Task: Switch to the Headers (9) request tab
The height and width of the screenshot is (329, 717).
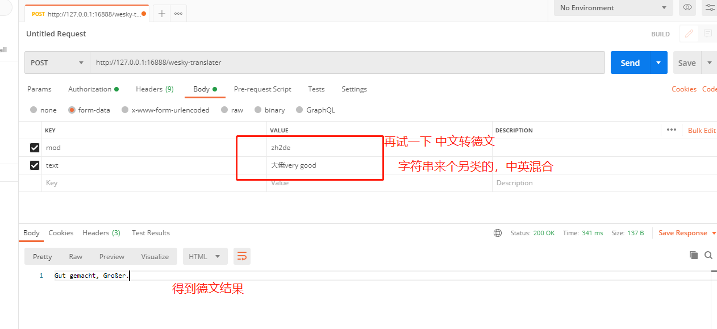Action: [155, 89]
